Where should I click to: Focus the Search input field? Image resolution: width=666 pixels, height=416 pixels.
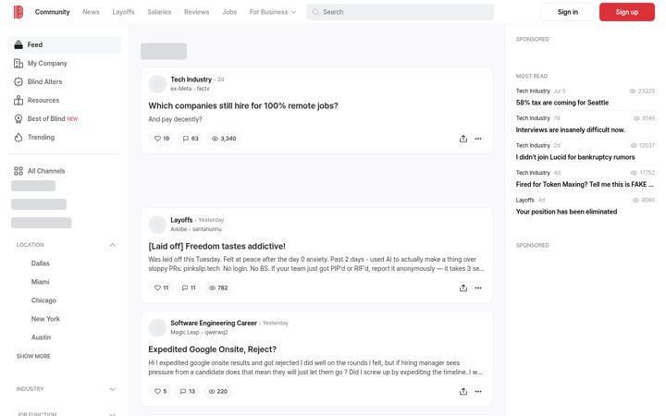[x=401, y=12]
